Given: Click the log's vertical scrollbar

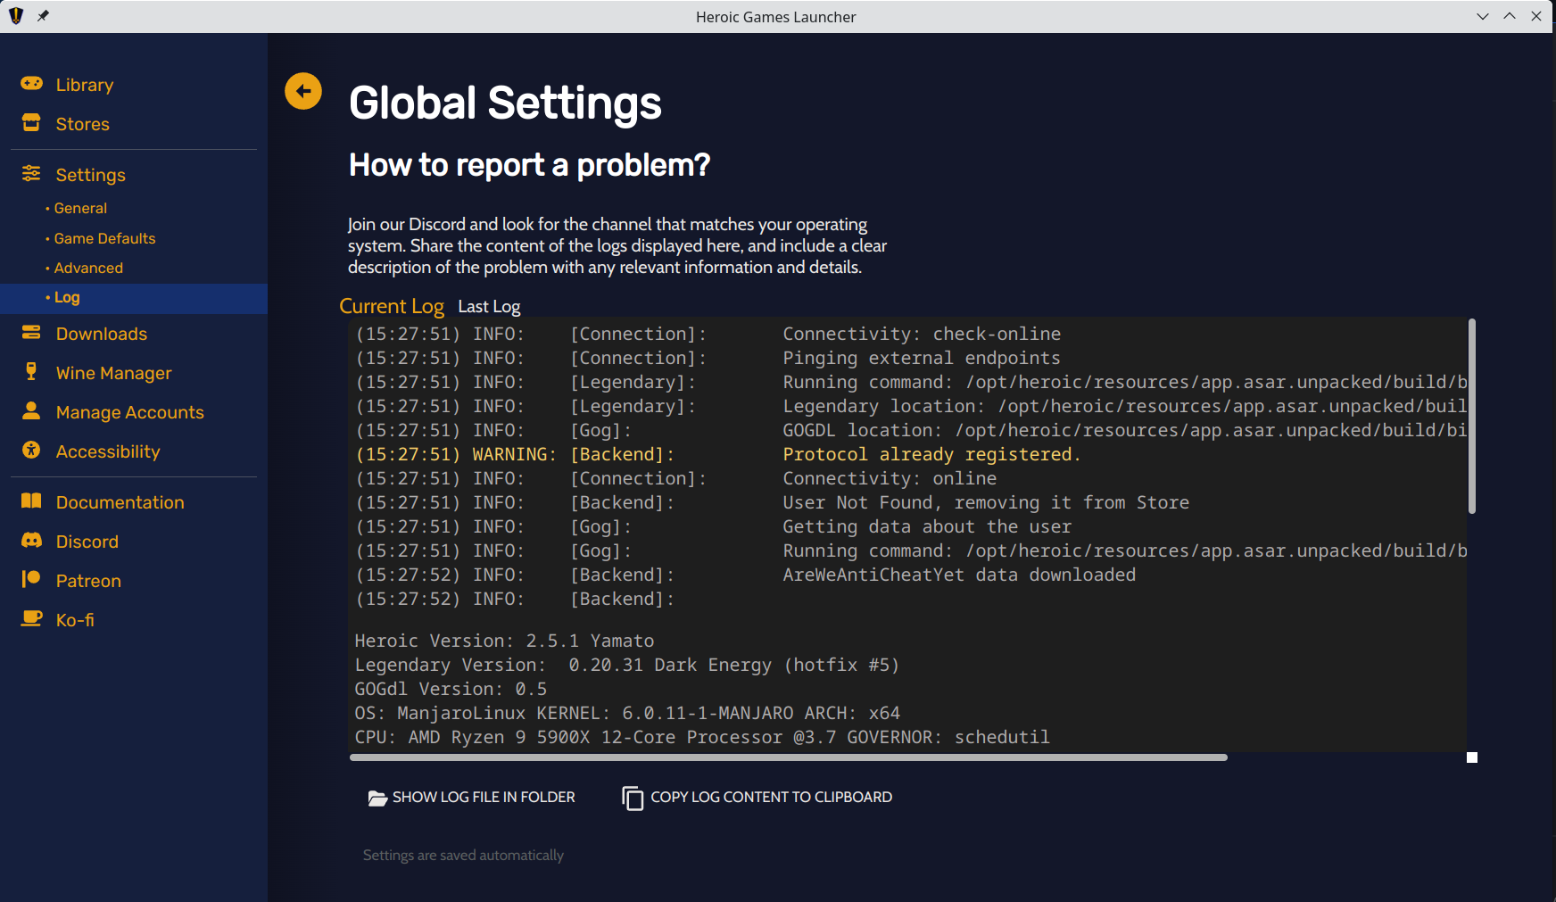Looking at the screenshot, I should click(1471, 416).
